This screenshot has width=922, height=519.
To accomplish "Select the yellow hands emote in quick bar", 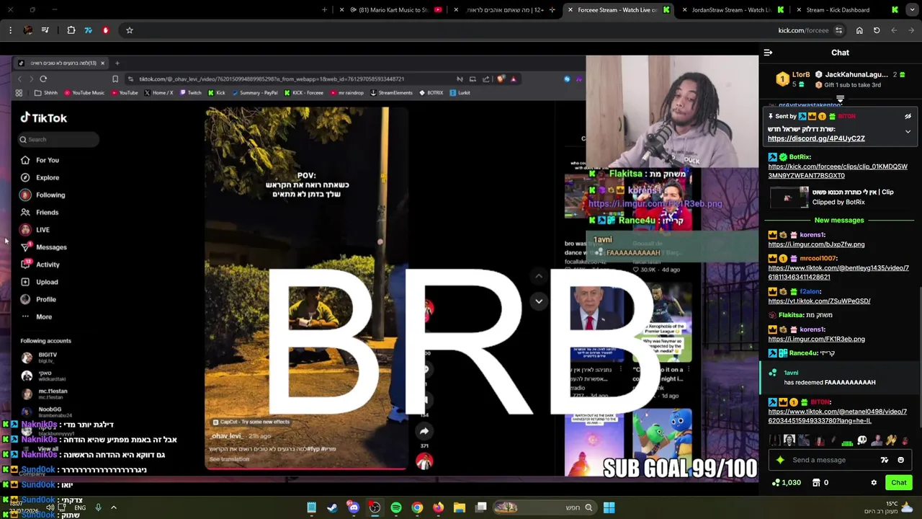I will click(x=892, y=440).
